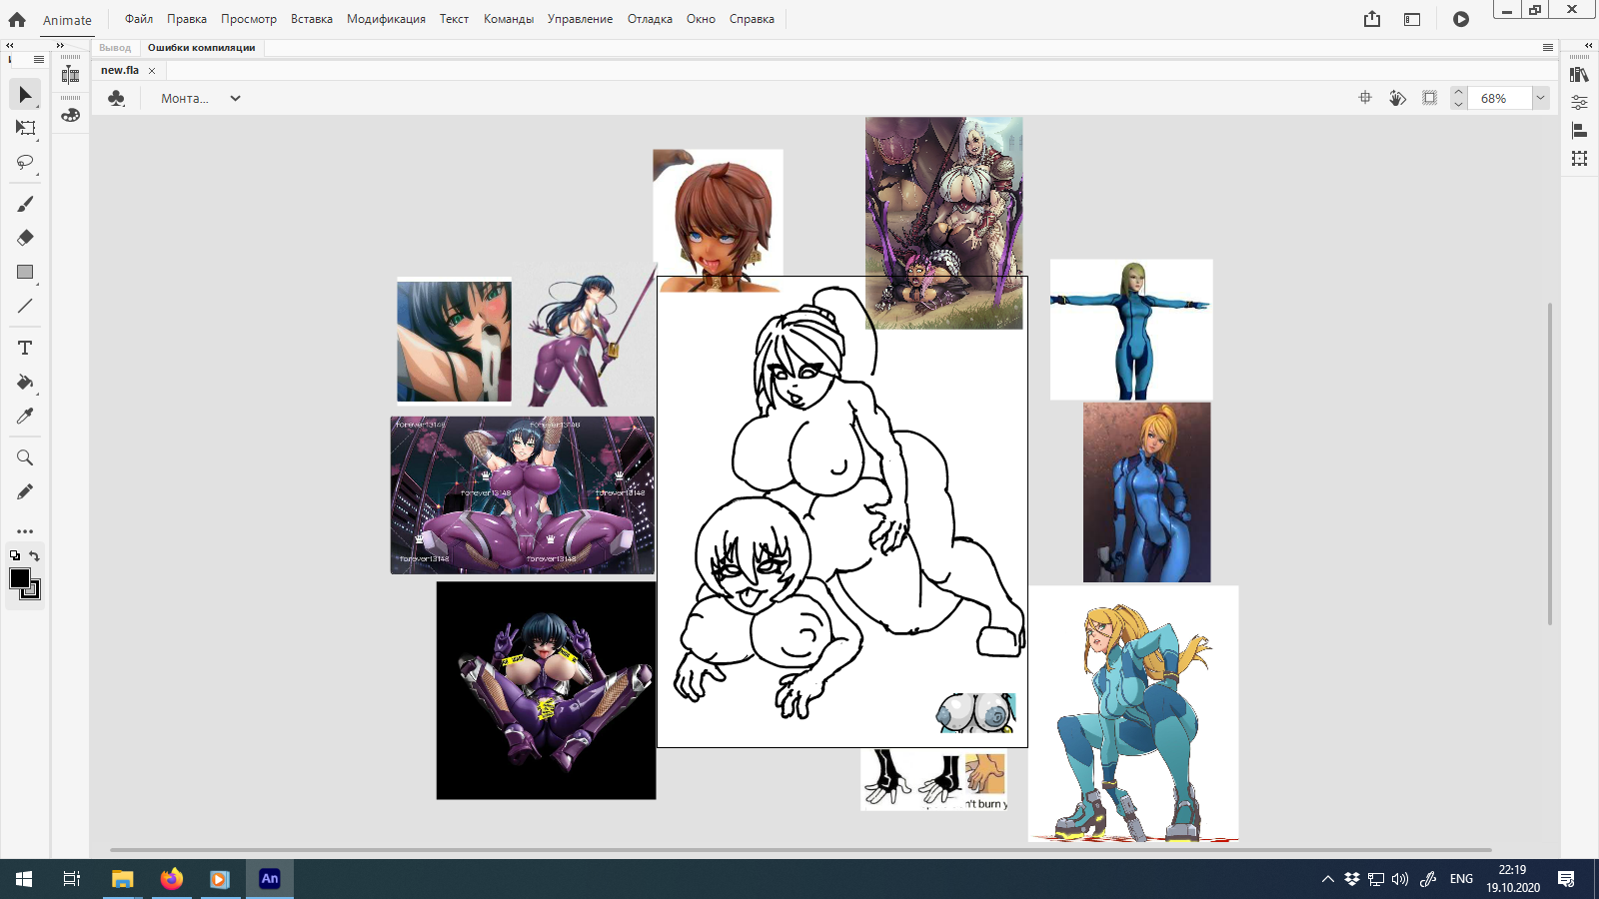
Task: Select the Rectangle tool
Action: [25, 272]
